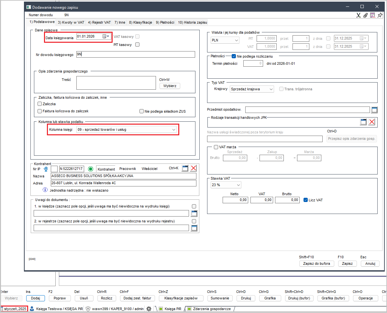
Task: Enable the PIT kasowy checkbox
Action: pos(137,45)
